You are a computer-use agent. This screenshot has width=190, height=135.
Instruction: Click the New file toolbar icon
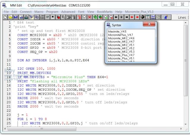[6, 17]
